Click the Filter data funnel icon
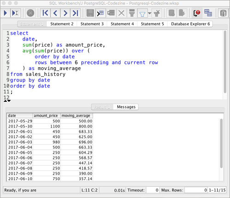230x198 pixels. click(x=132, y=13)
